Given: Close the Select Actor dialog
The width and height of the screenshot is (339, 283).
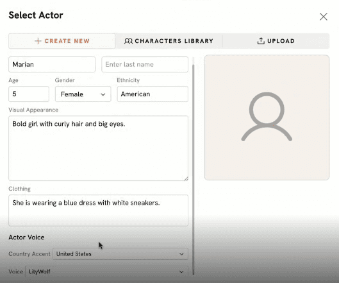Looking at the screenshot, I should [324, 17].
